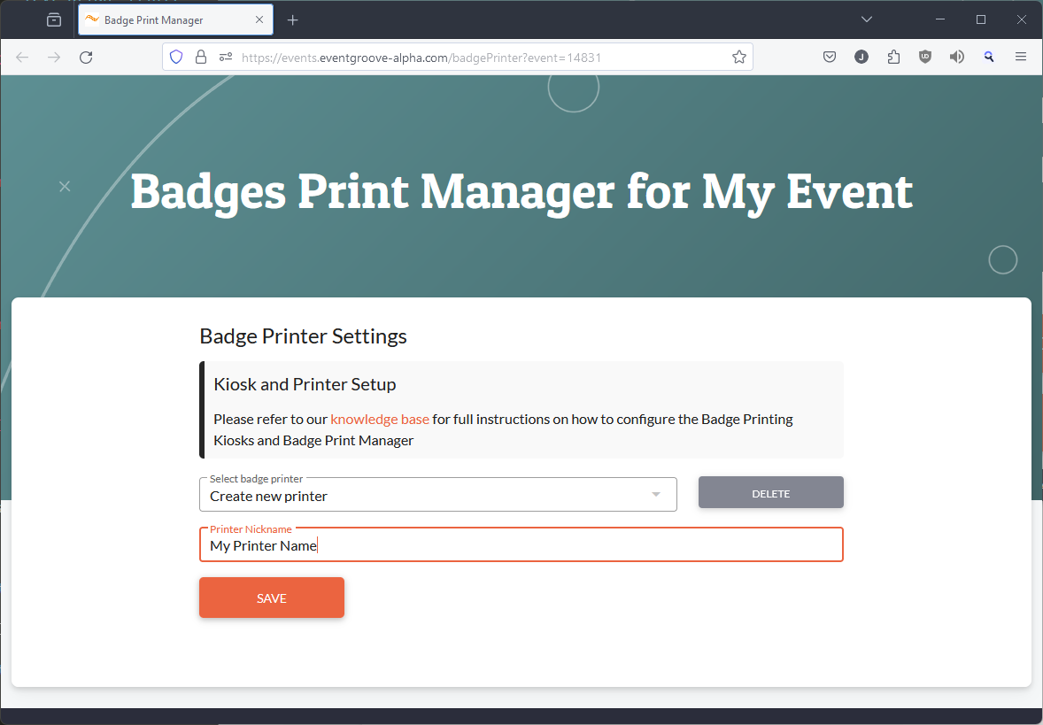This screenshot has width=1043, height=725.
Task: Reload the Badge Print Manager page
Action: point(85,56)
